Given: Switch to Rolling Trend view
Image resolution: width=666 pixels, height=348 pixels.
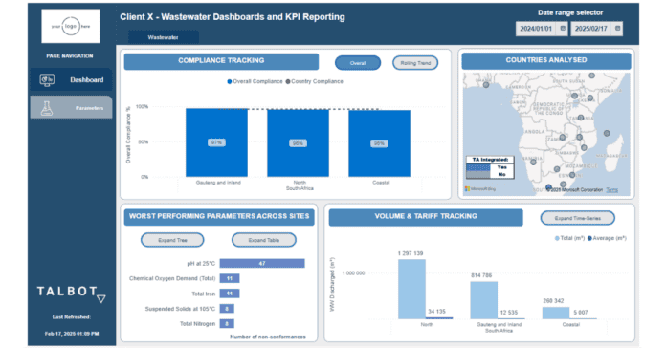Looking at the screenshot, I should coord(415,63).
